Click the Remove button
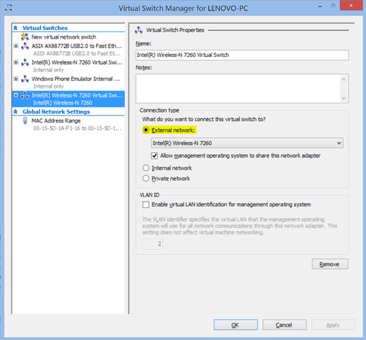Screen dimensions: 366x340 pyautogui.click(x=330, y=264)
